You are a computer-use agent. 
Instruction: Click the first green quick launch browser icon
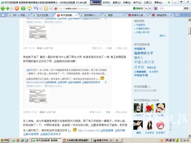(x=14, y=141)
